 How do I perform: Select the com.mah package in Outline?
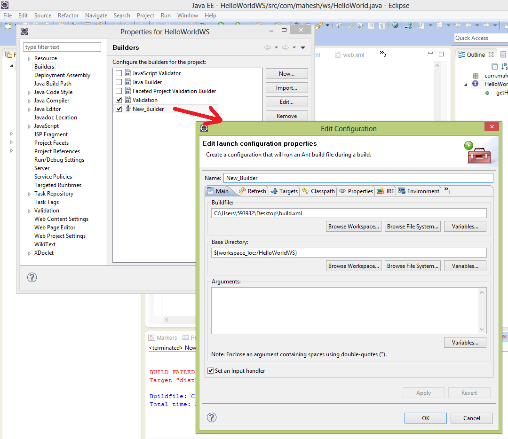click(x=496, y=75)
